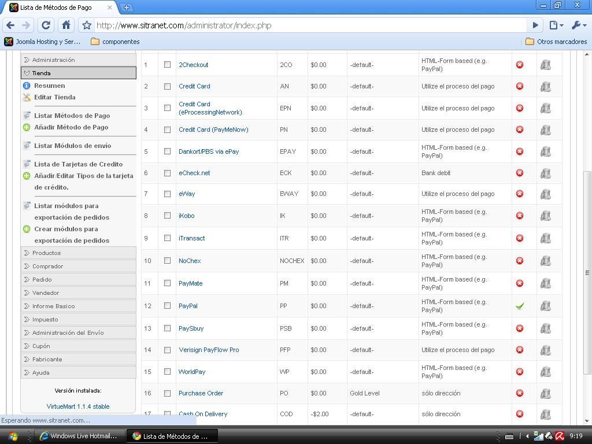The width and height of the screenshot is (592, 444).
Task: Go to the browser home page icon
Action: (x=66, y=25)
